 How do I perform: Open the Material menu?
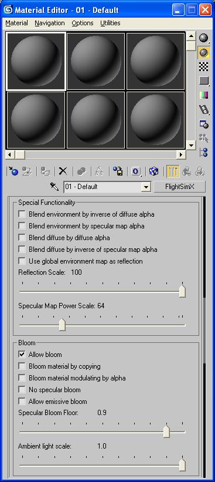coord(16,23)
